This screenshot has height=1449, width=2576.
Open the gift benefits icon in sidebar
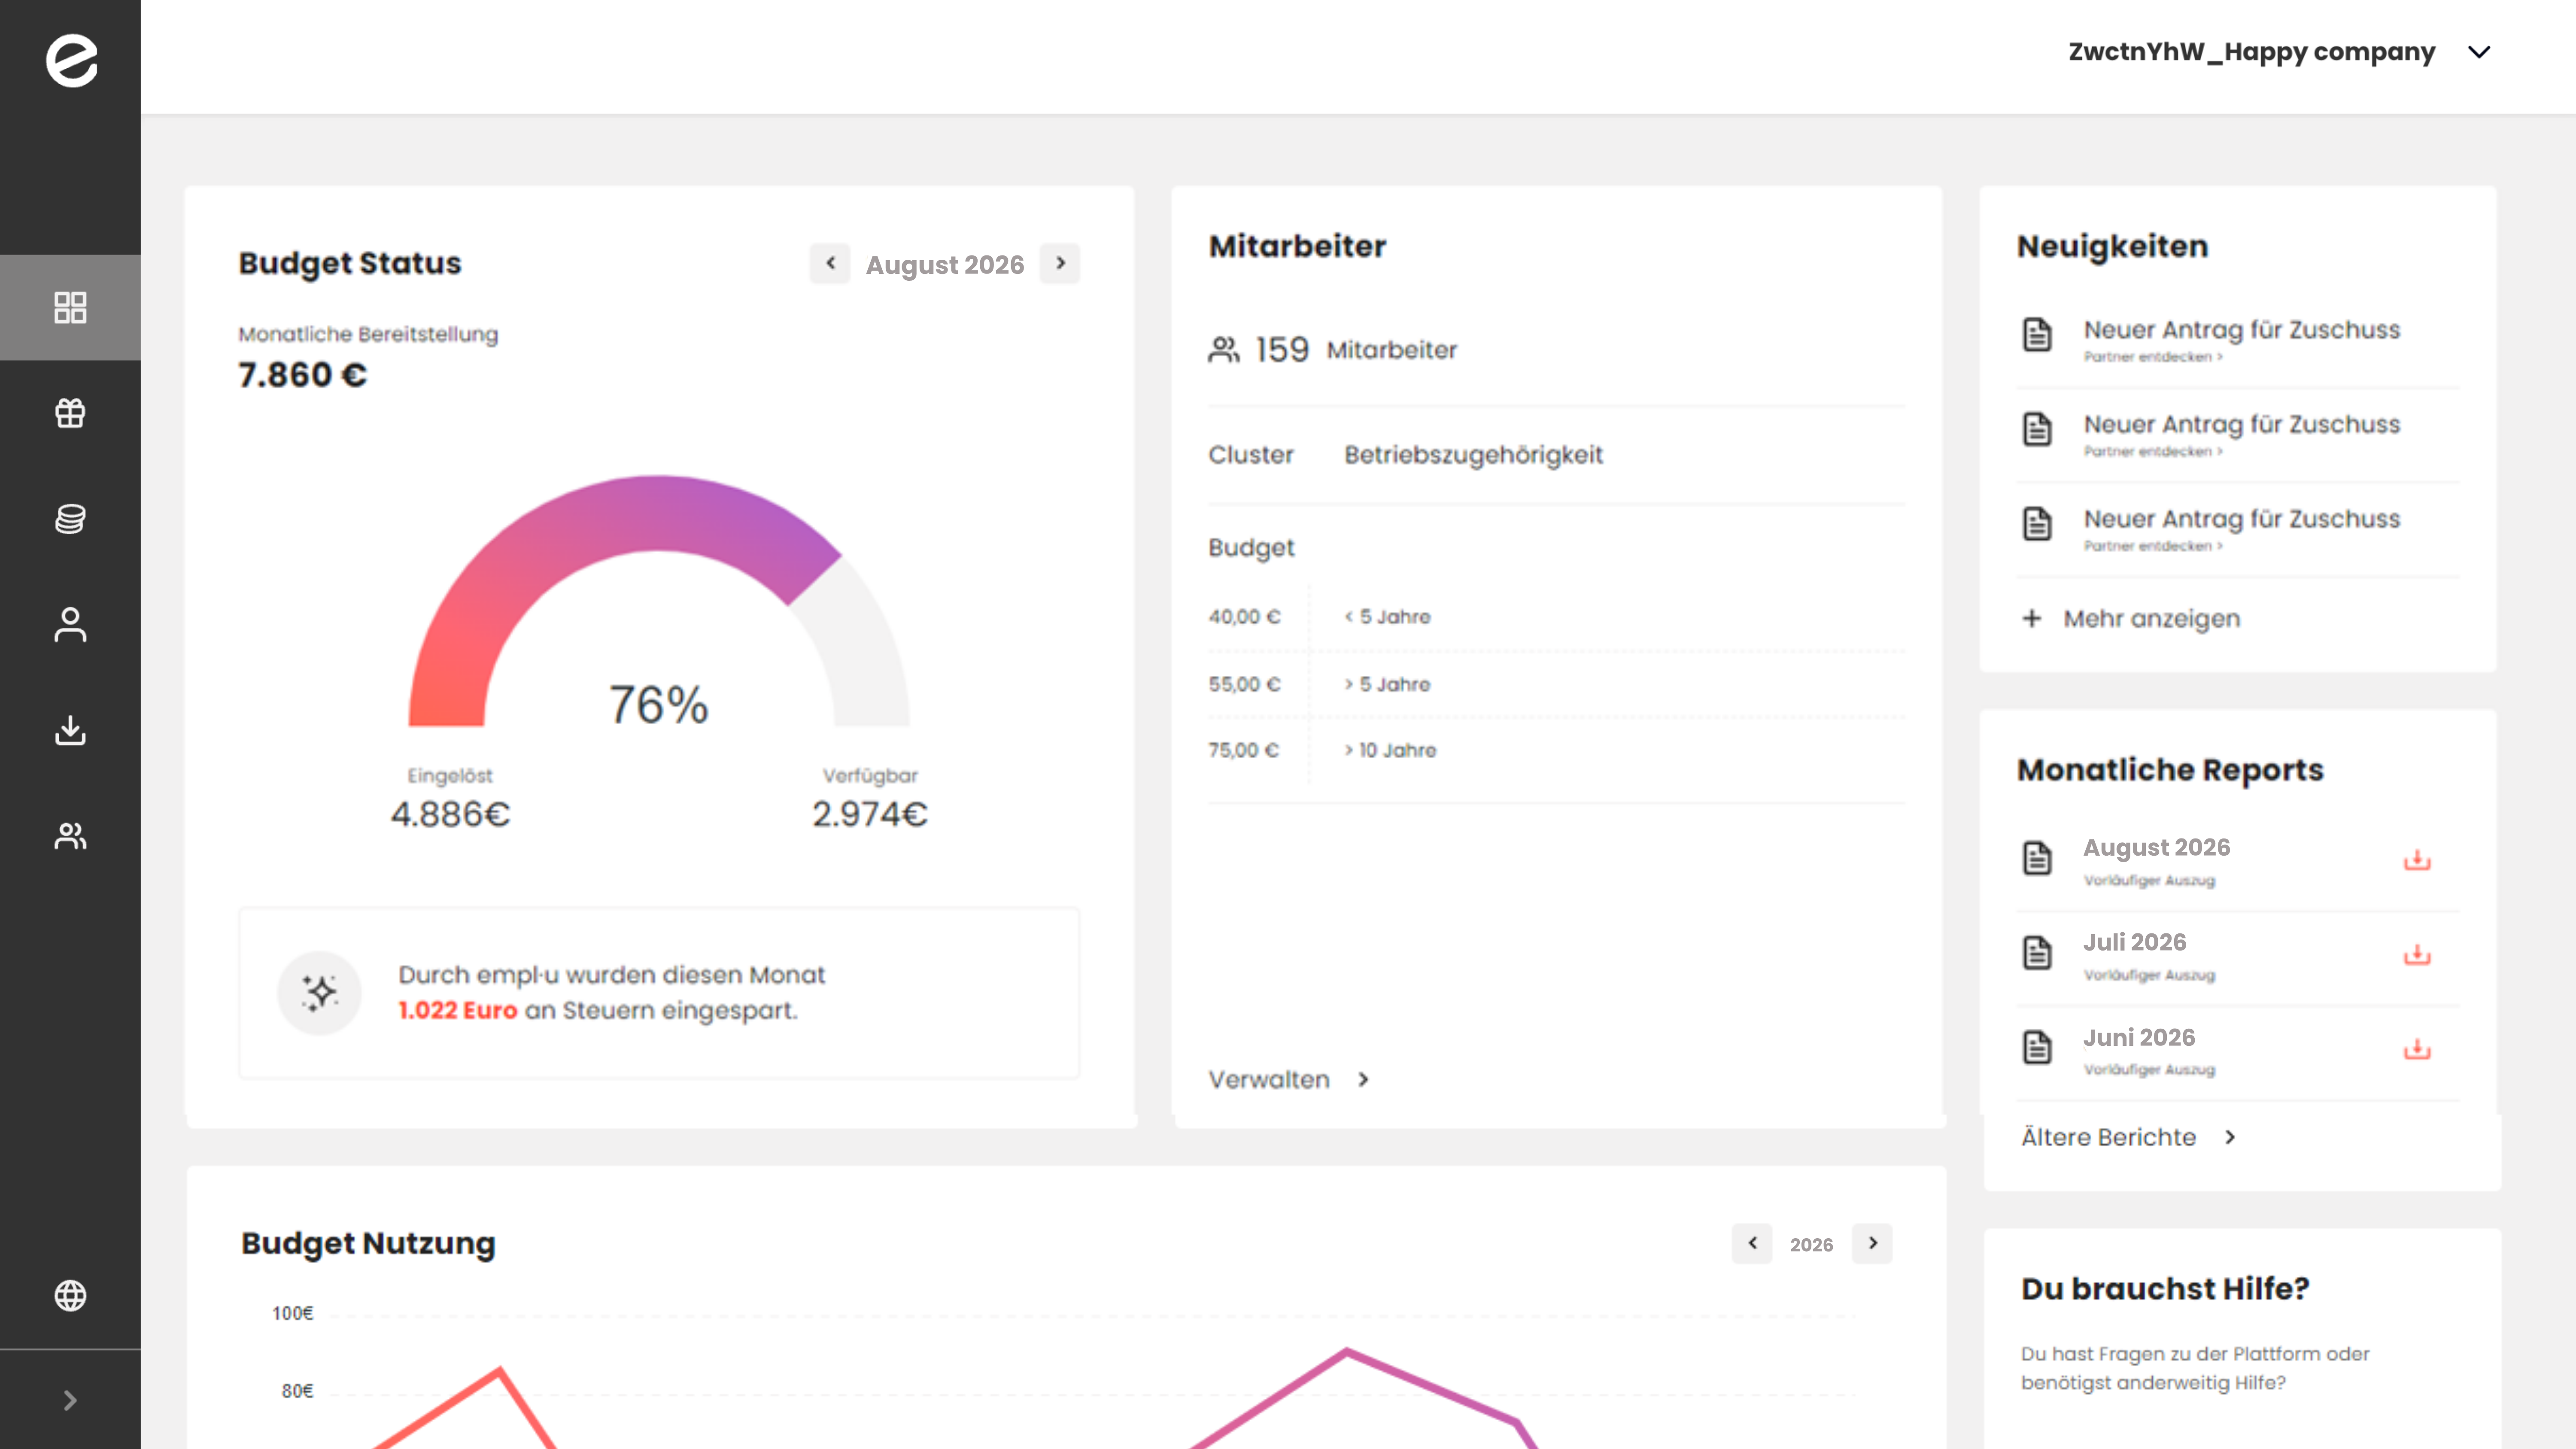click(x=70, y=413)
